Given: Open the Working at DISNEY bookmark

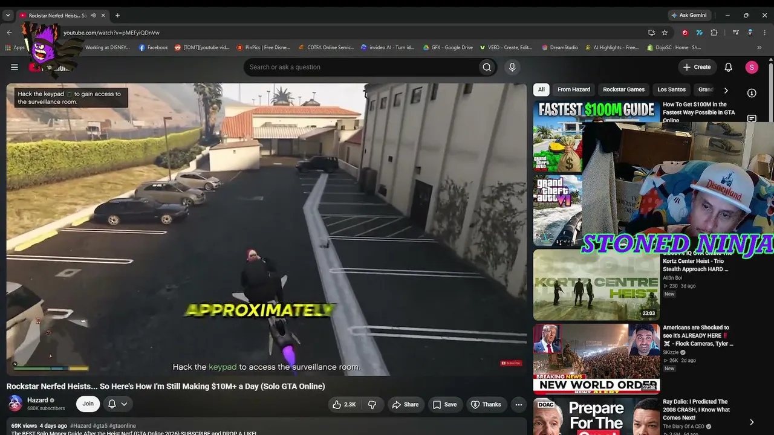Looking at the screenshot, I should point(108,47).
